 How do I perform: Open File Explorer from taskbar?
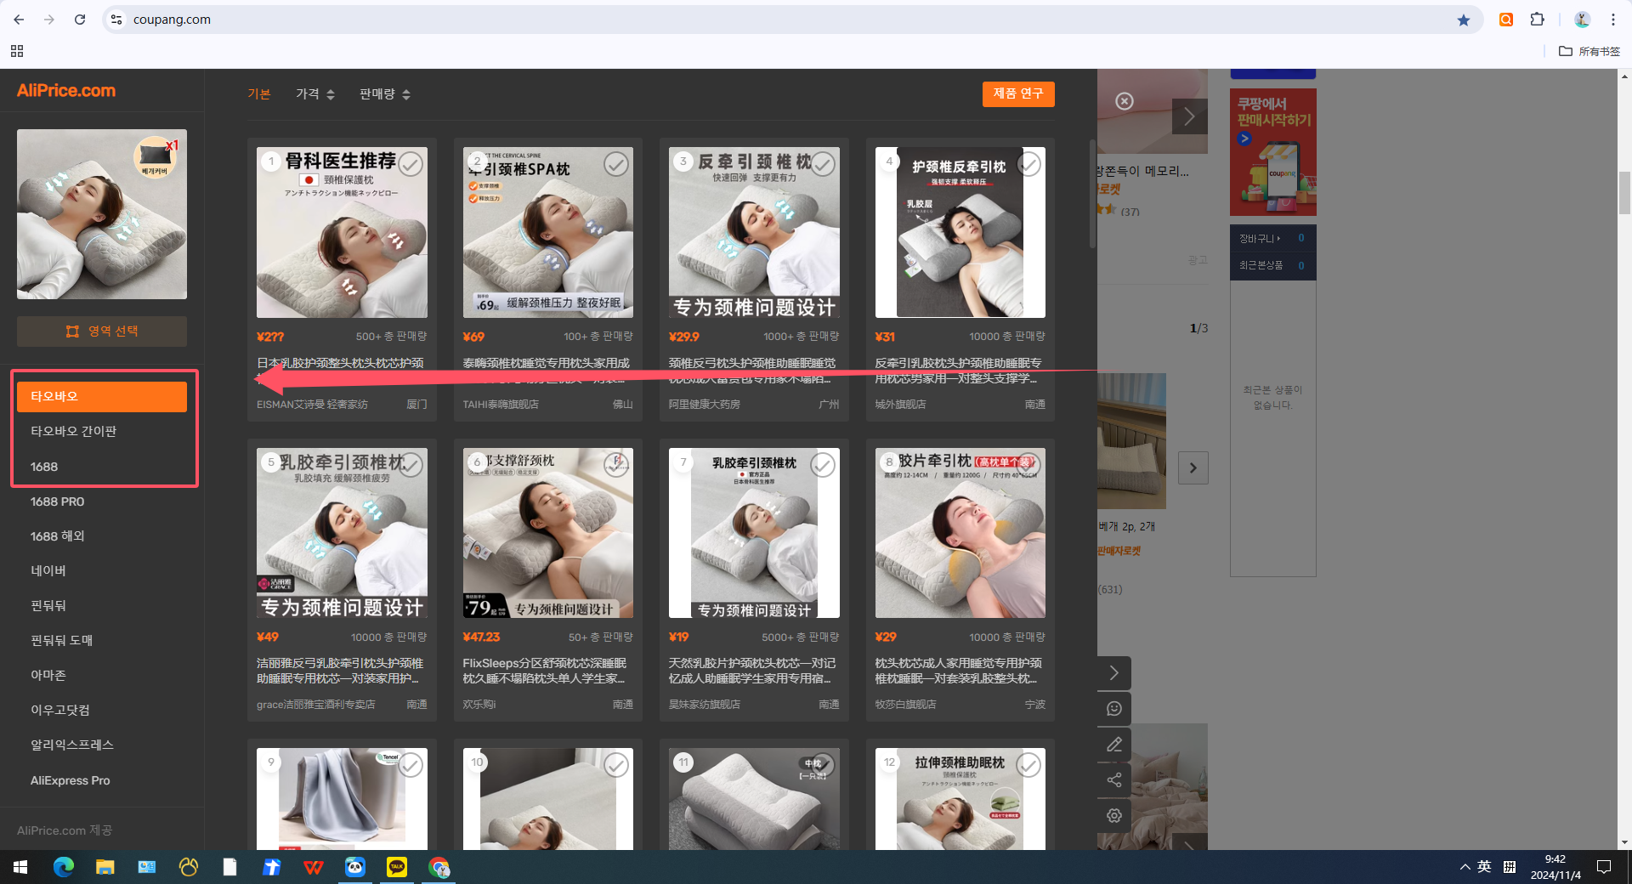105,867
